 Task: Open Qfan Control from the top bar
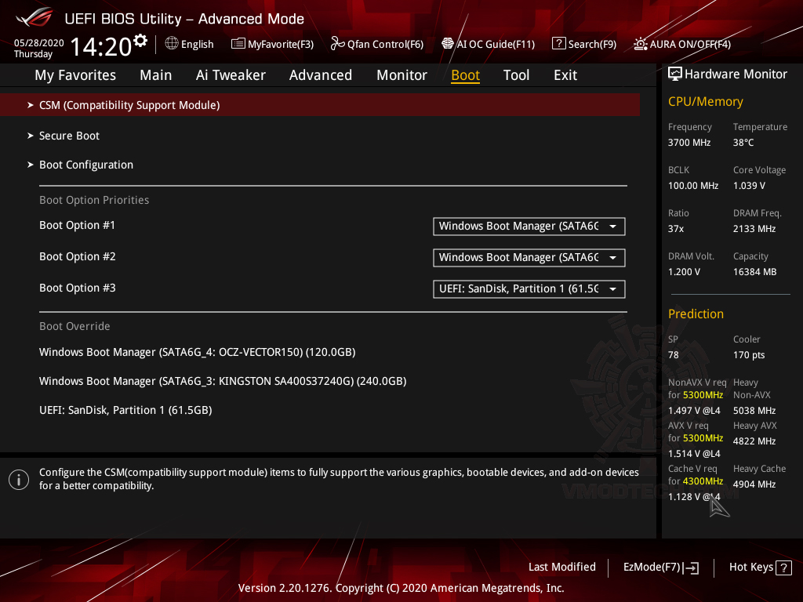click(x=336, y=44)
